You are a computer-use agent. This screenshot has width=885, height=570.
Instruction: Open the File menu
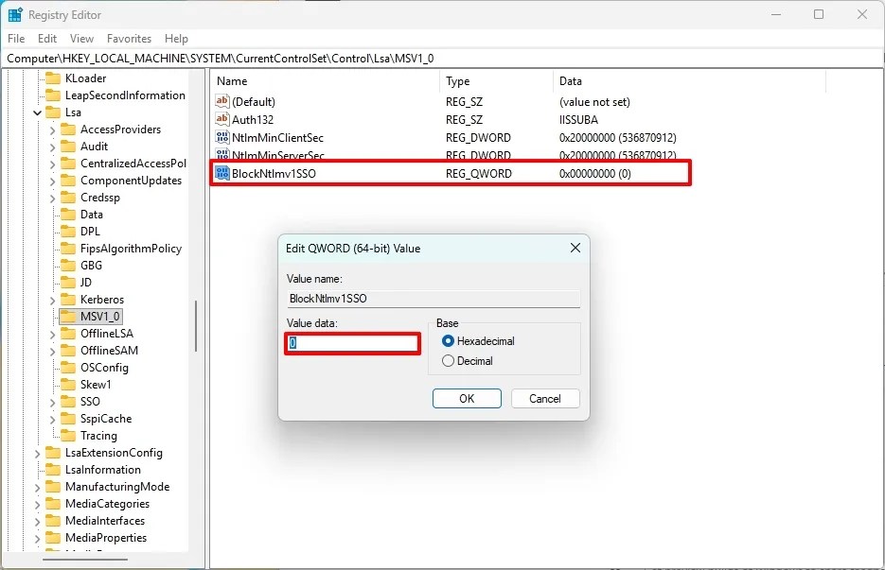tap(16, 39)
